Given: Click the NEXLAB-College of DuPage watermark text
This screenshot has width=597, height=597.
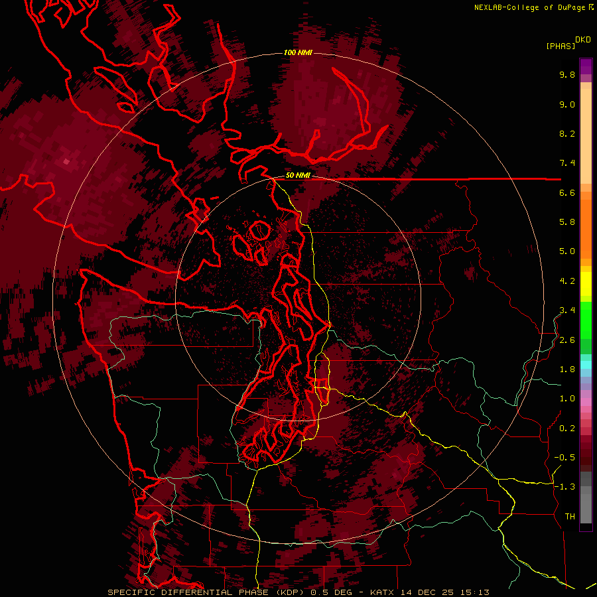Looking at the screenshot, I should click(533, 7).
